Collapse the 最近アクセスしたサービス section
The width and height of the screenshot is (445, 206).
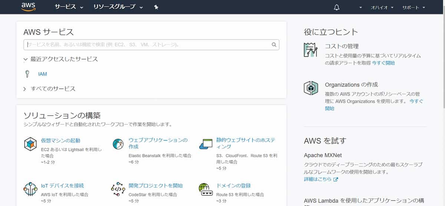point(60,59)
